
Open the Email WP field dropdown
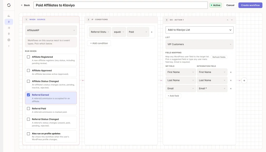[181, 88]
